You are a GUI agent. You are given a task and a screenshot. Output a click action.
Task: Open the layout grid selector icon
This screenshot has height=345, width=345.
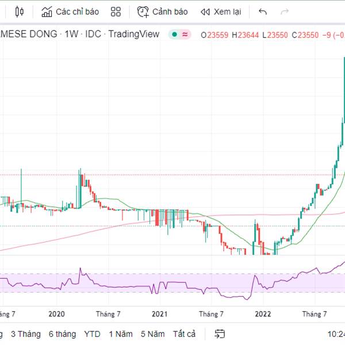click(x=116, y=11)
